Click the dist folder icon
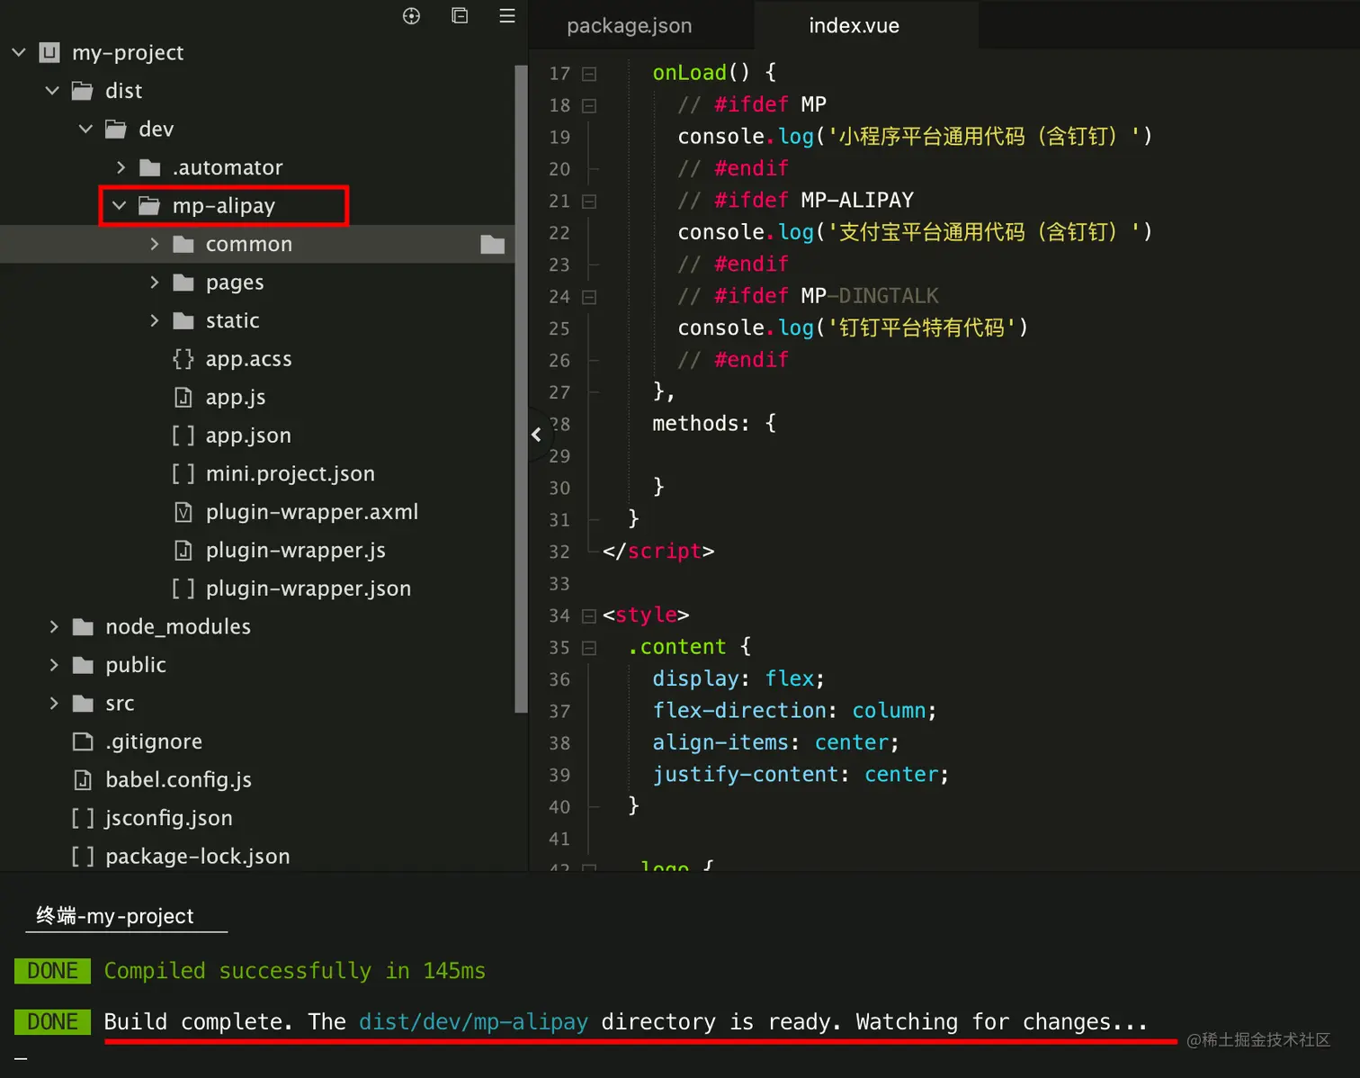1360x1078 pixels. click(x=83, y=91)
